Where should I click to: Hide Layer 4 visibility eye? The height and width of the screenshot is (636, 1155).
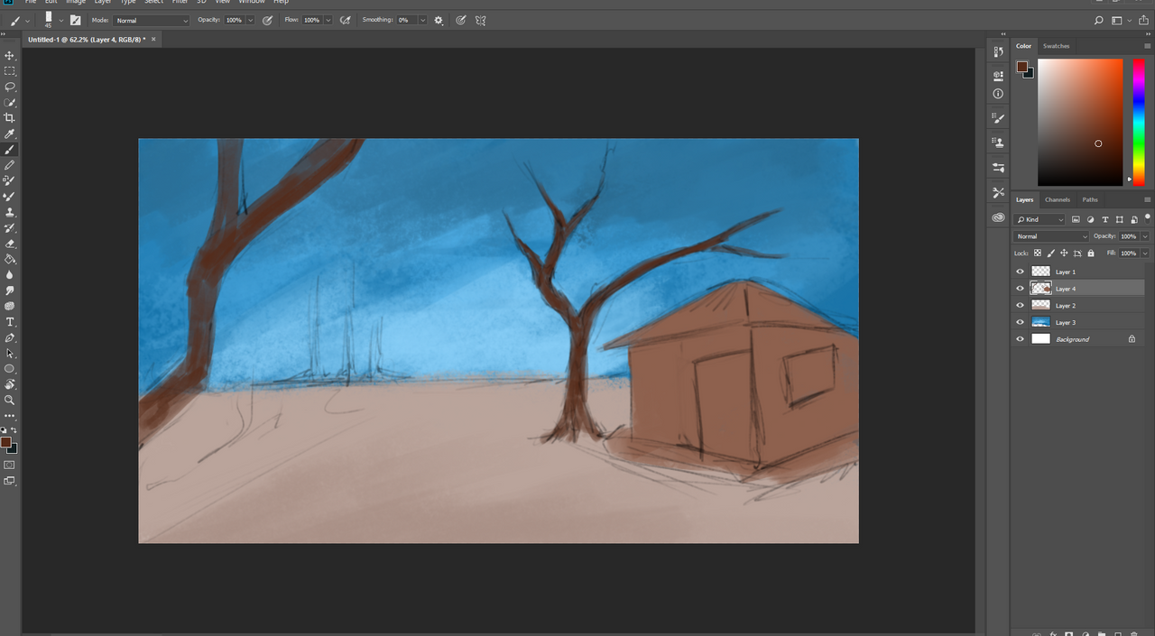pos(1021,289)
